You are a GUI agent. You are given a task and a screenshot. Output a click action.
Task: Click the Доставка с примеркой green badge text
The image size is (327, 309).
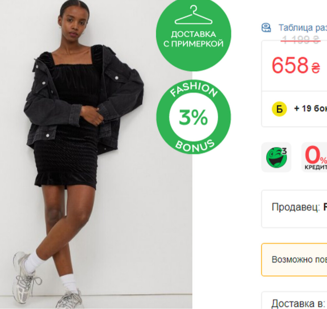(193, 39)
